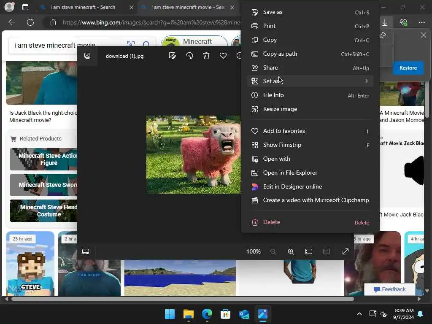The height and width of the screenshot is (324, 432).
Task: Click the Bing search magnifier icon
Action: [146, 44]
